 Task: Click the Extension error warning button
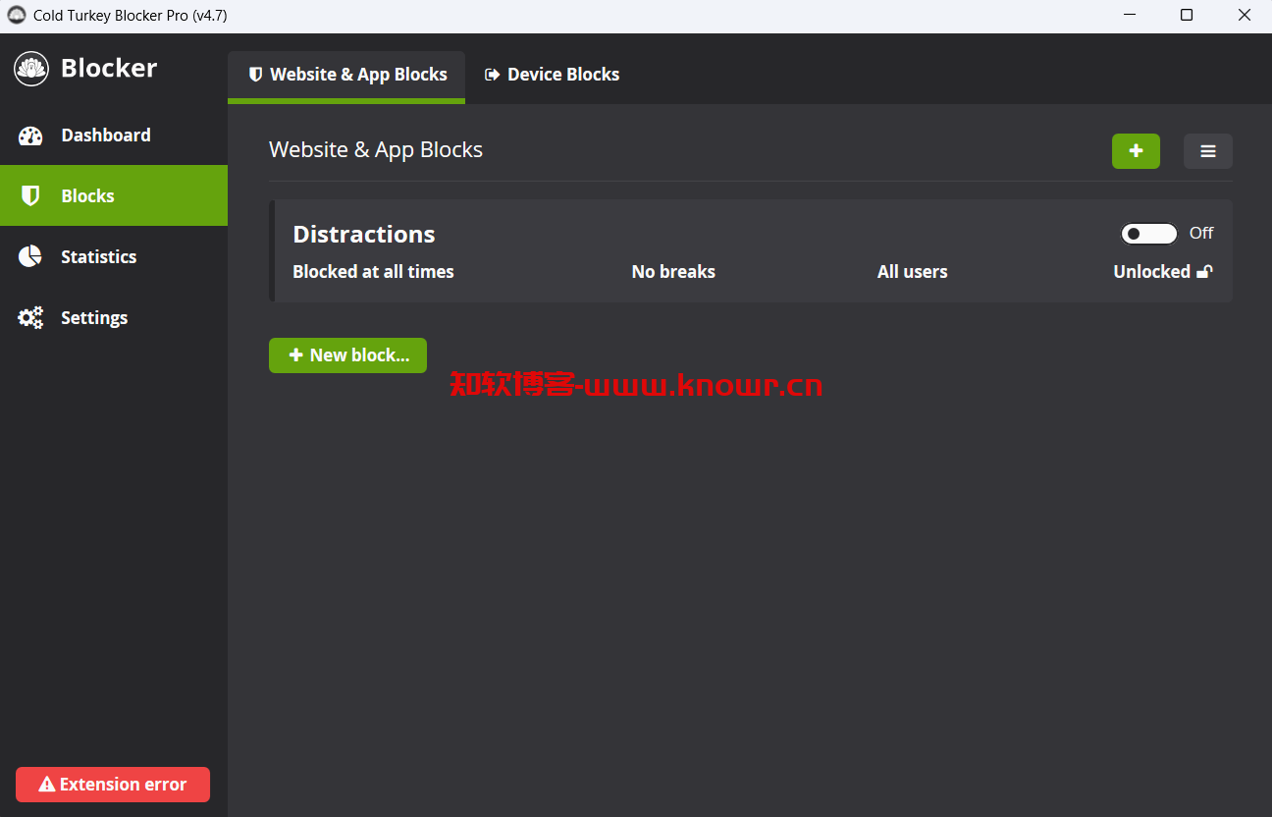point(113,785)
